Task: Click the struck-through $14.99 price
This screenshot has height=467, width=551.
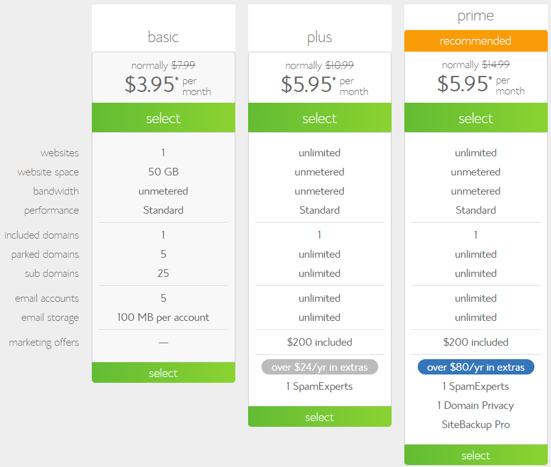Action: [x=496, y=64]
